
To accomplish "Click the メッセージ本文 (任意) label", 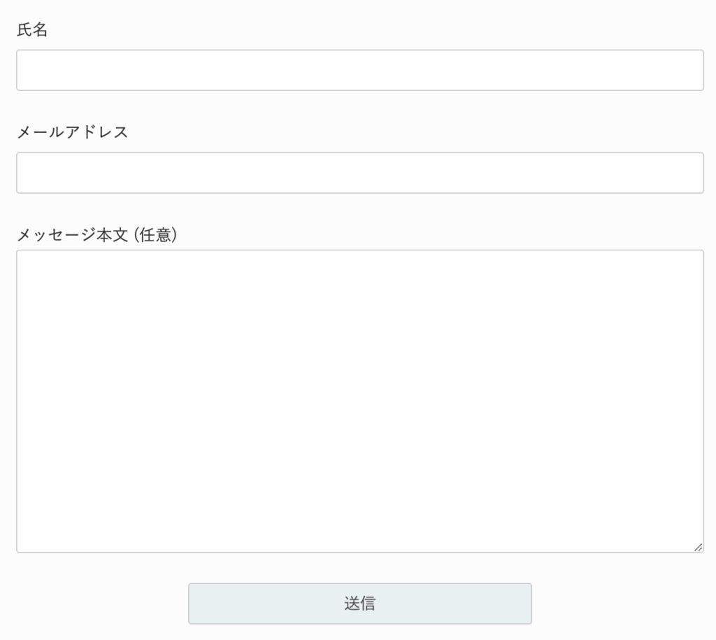I will pyautogui.click(x=96, y=235).
